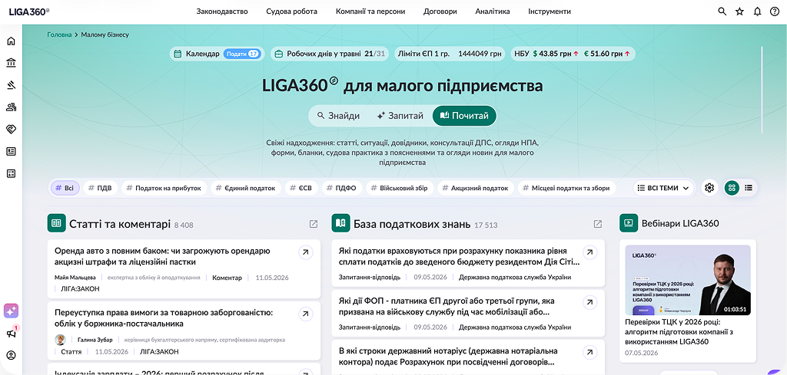
Task: Open Законодавство menu
Action: tap(222, 12)
